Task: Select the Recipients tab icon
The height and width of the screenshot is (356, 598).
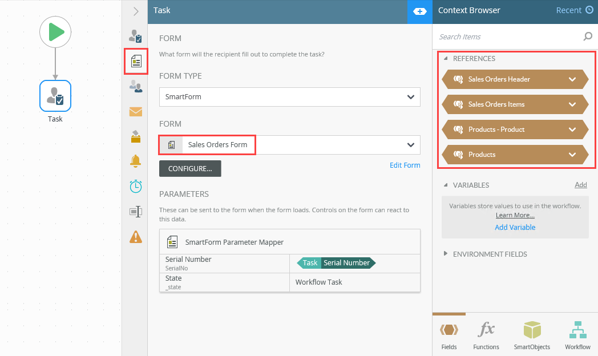Action: [136, 86]
